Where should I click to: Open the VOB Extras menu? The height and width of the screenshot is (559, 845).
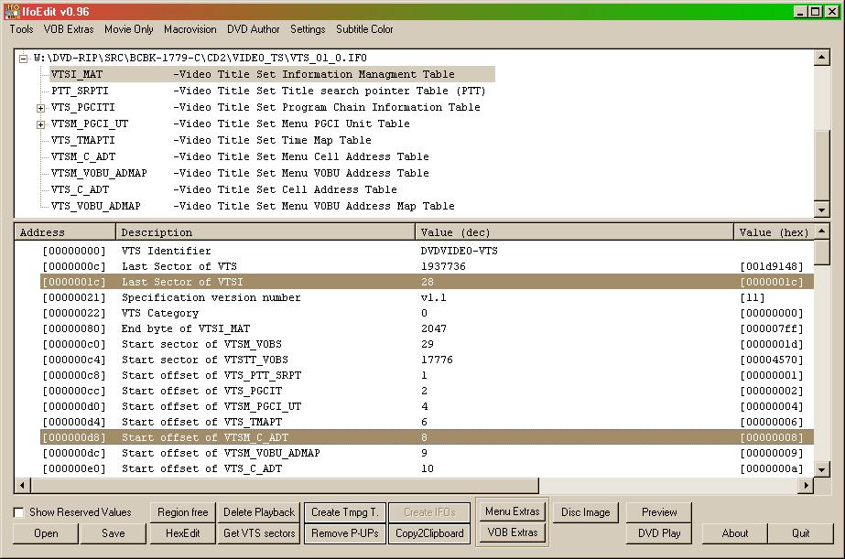pyautogui.click(x=69, y=29)
